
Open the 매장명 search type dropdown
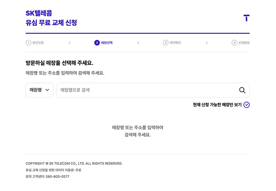coord(39,90)
